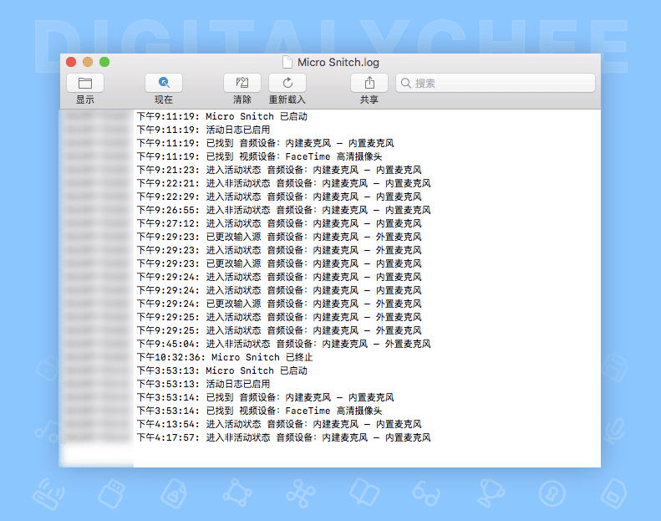Select 下午9:11:19 已找到 音频设备 line
661x521 pixels.
(x=265, y=144)
